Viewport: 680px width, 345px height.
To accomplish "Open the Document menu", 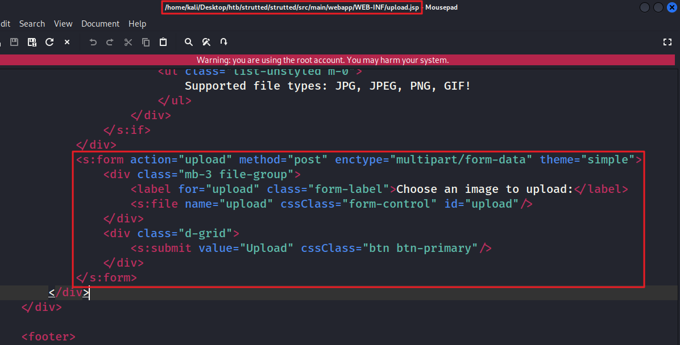I will [x=100, y=24].
